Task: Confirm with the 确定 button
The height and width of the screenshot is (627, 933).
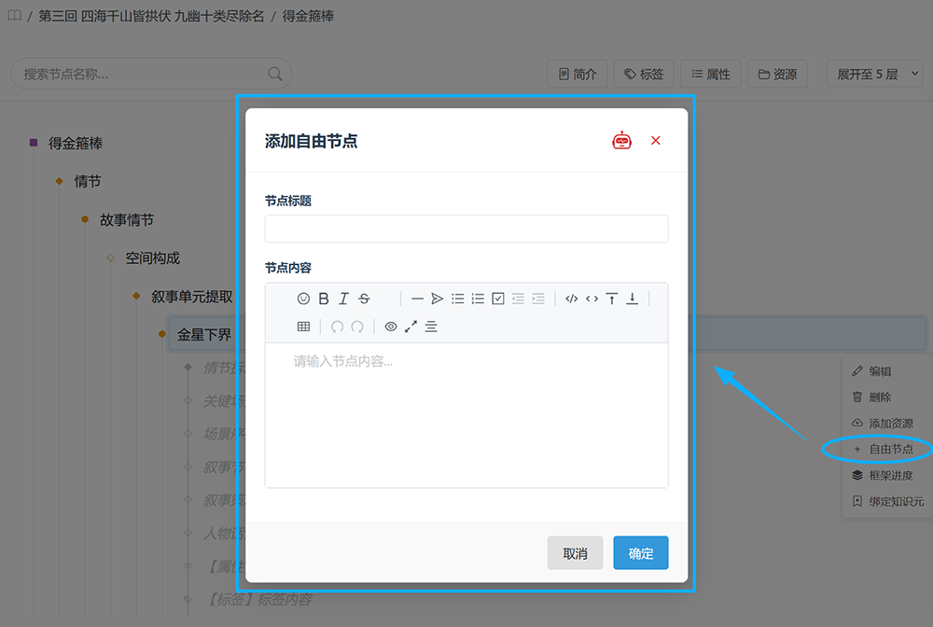Action: click(641, 553)
